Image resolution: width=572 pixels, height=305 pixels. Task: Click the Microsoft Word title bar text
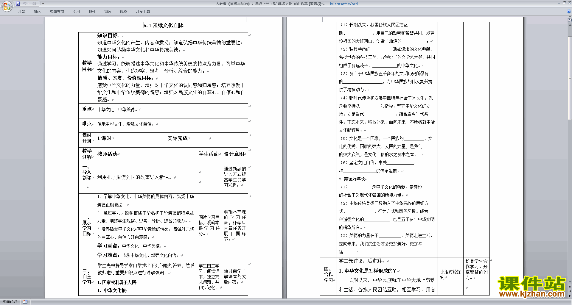(x=344, y=4)
